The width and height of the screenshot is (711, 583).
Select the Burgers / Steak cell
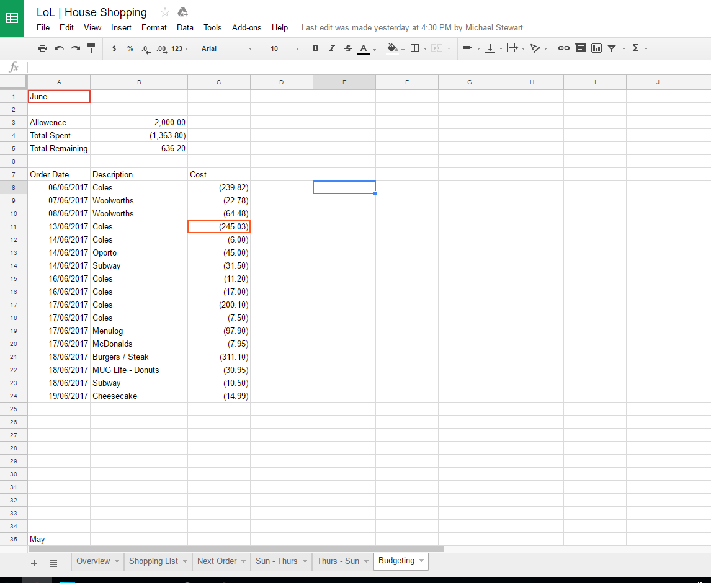pyautogui.click(x=139, y=357)
